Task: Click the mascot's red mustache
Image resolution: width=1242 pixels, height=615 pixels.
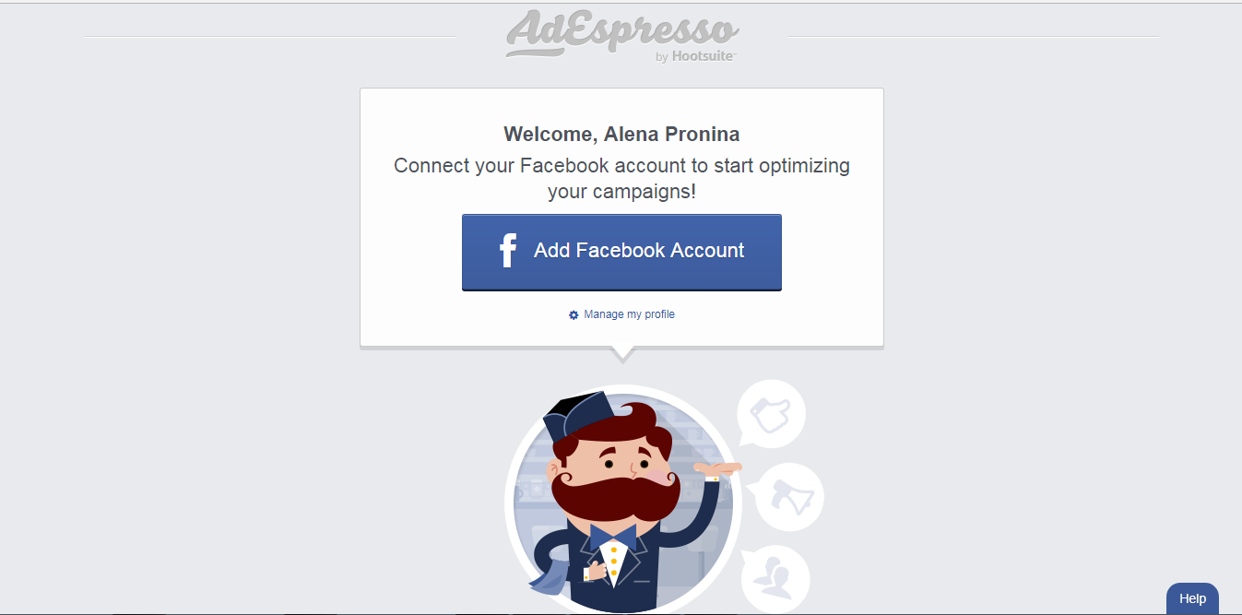Action: tap(614, 496)
